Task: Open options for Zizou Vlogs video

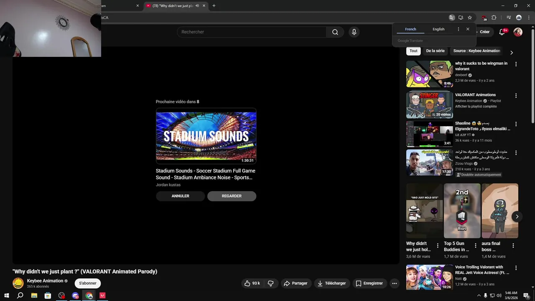Action: (x=516, y=153)
